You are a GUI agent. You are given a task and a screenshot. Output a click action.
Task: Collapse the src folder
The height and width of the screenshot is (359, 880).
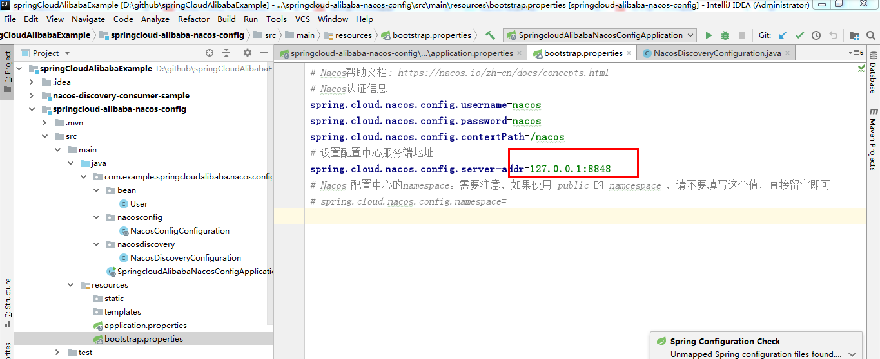(44, 136)
